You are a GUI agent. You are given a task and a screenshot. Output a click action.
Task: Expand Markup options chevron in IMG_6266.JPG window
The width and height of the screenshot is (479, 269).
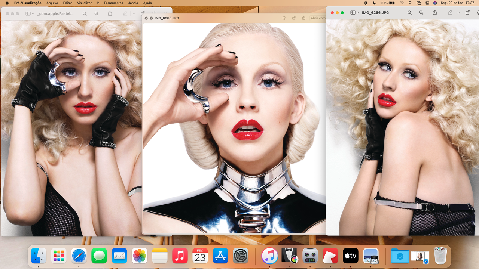(459, 13)
